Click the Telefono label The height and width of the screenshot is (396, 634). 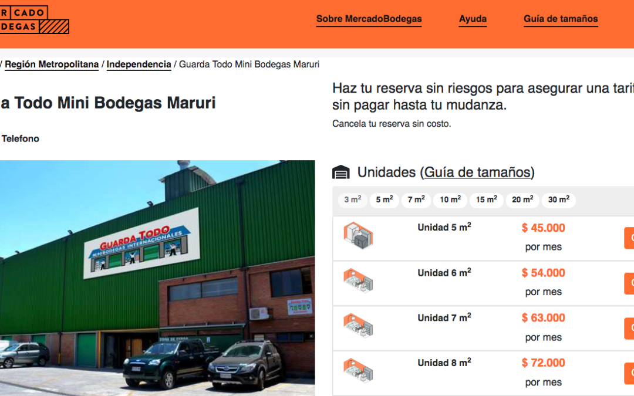tap(20, 138)
